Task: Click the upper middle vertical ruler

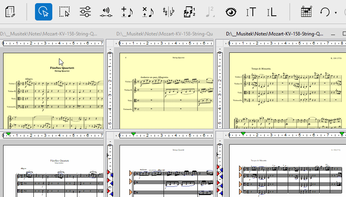Action: (x=110, y=90)
